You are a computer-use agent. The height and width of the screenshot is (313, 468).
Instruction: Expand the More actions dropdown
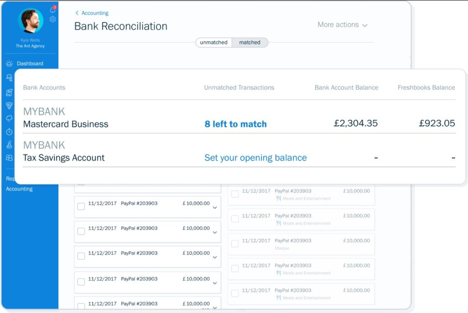tap(342, 25)
